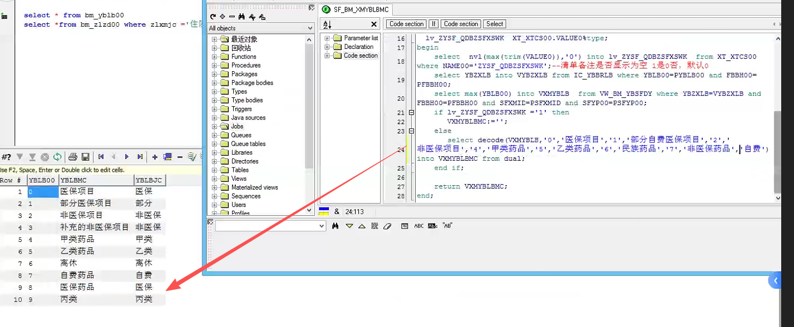Screen dimensions: 794x327
Task: Collapse the else block at line 23
Action: 411,131
